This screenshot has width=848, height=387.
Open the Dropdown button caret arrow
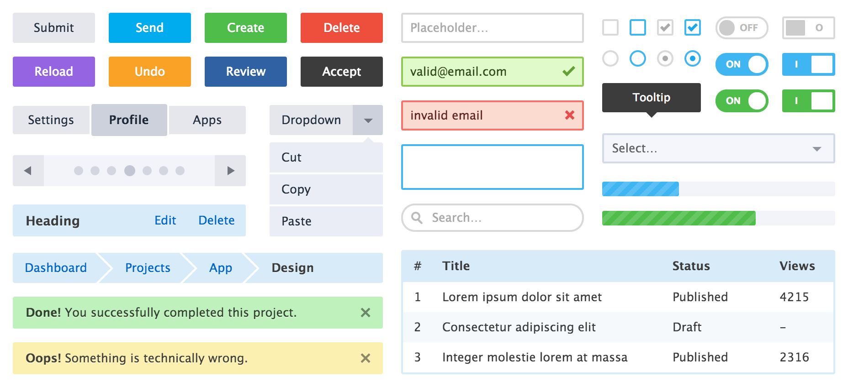click(368, 120)
